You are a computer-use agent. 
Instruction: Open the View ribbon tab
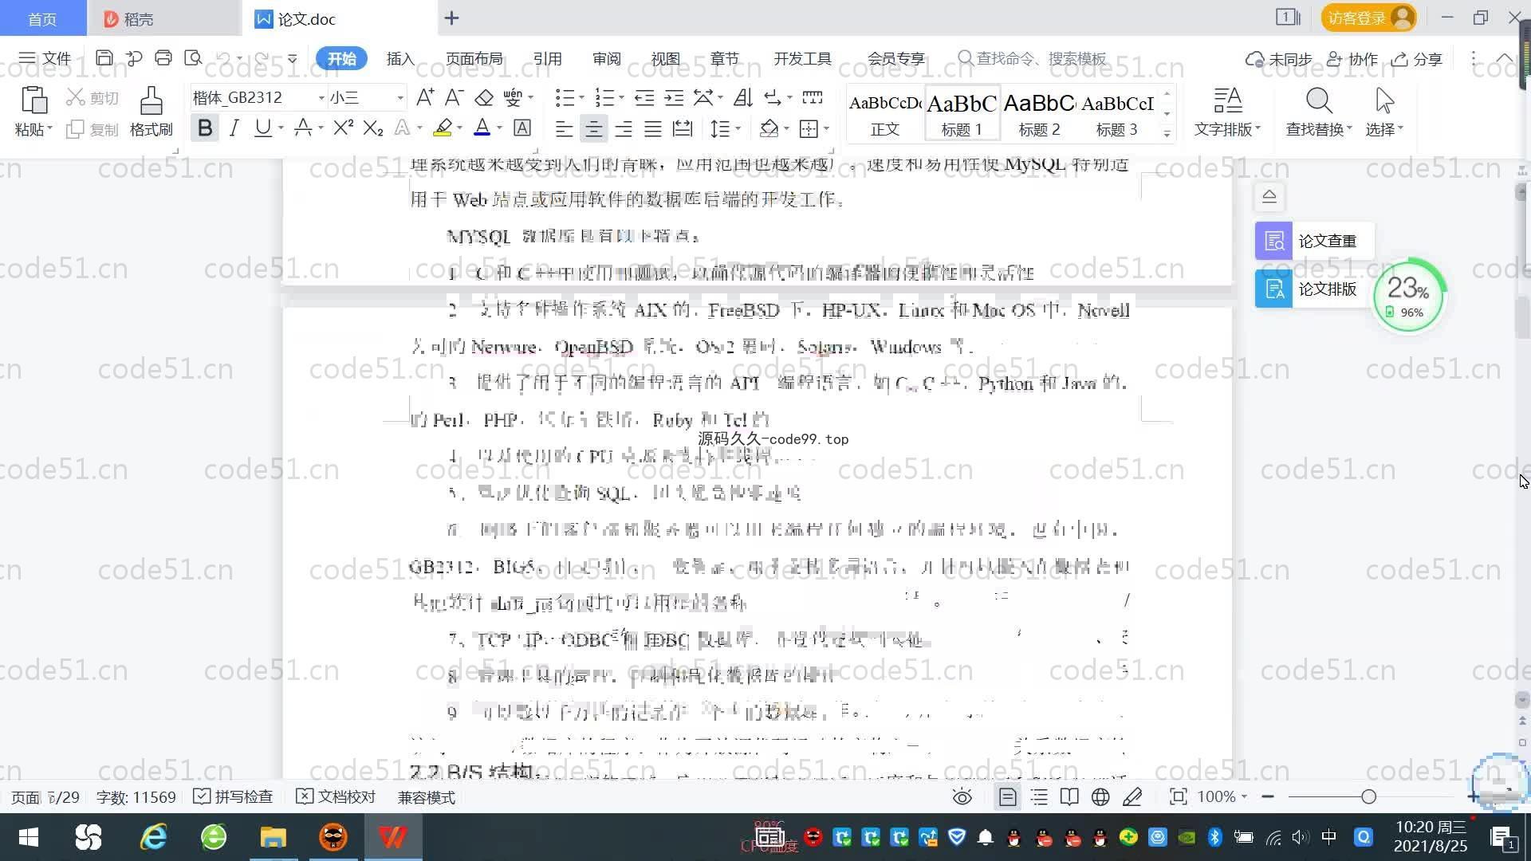pos(665,59)
